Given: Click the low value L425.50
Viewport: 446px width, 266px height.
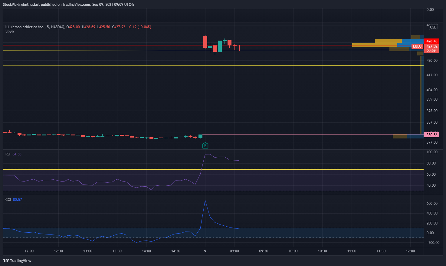Looking at the screenshot, I should [103, 27].
